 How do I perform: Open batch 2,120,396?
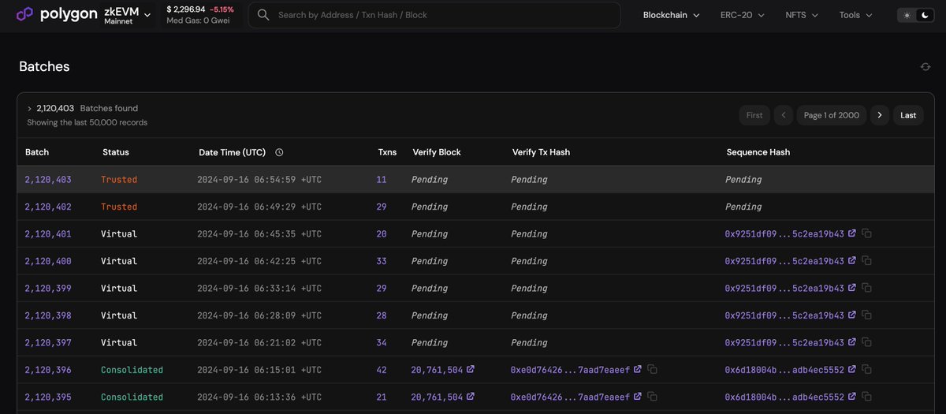coord(48,370)
